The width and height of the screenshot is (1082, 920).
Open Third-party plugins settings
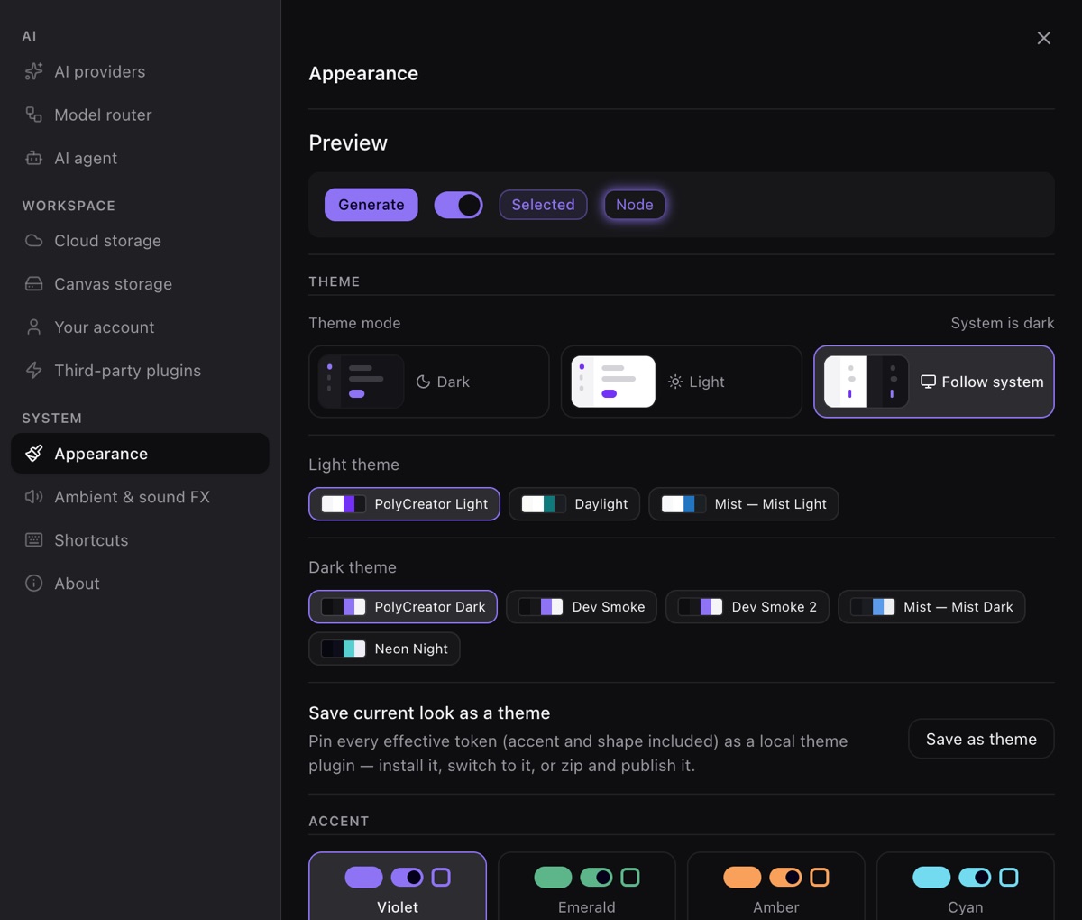(x=140, y=371)
